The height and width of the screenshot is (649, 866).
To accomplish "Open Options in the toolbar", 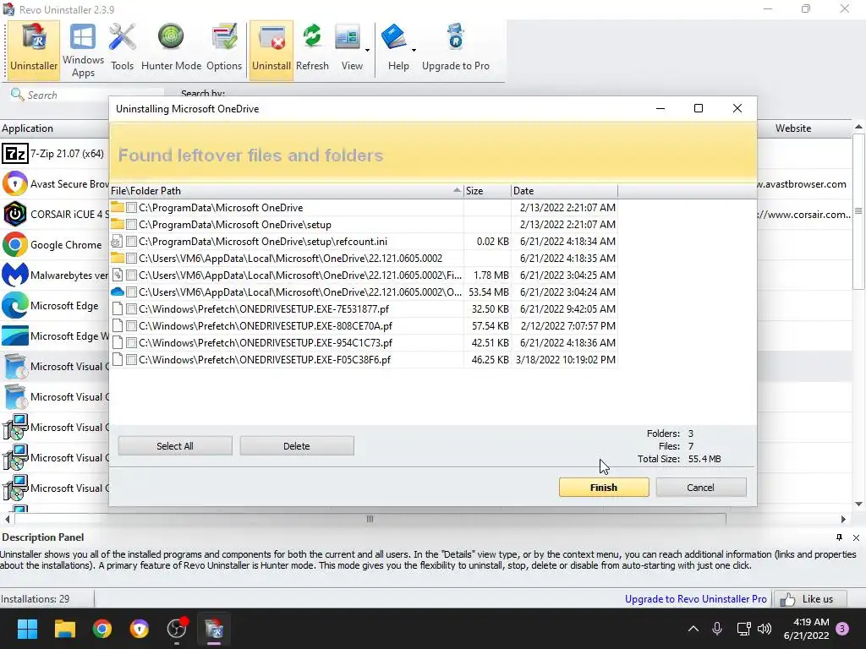I will pyautogui.click(x=223, y=48).
